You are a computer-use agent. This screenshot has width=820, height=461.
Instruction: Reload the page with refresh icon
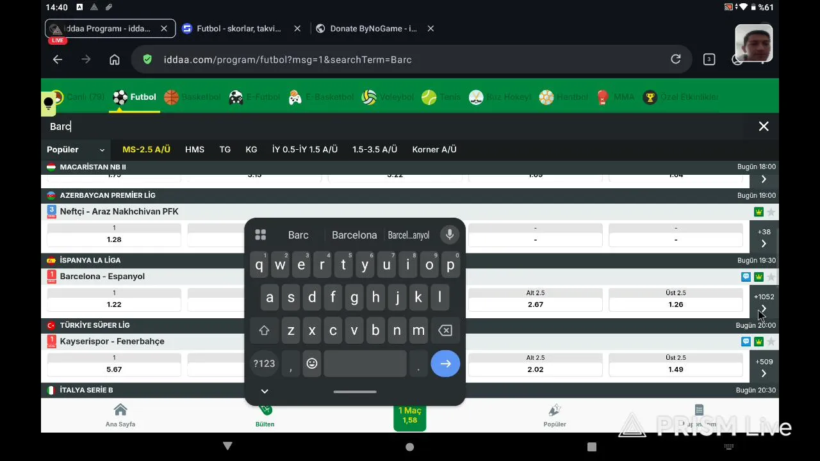[676, 60]
